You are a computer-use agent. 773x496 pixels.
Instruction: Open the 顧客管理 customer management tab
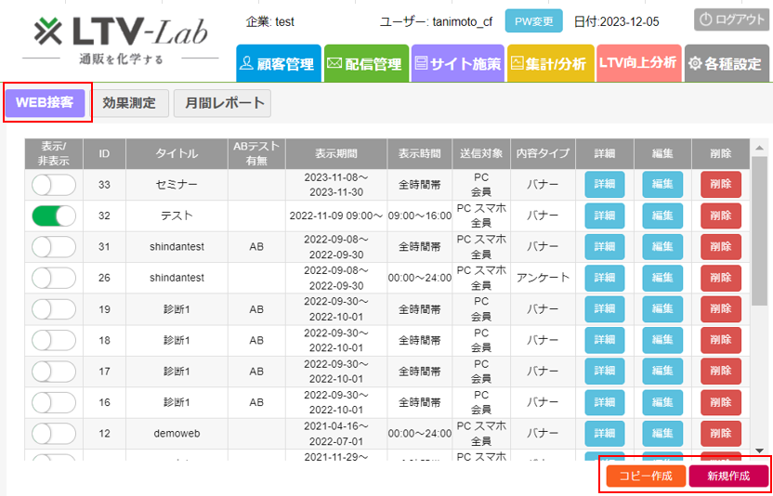(278, 64)
